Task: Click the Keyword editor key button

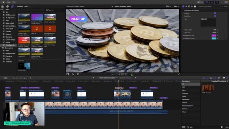Action: coord(9,2)
